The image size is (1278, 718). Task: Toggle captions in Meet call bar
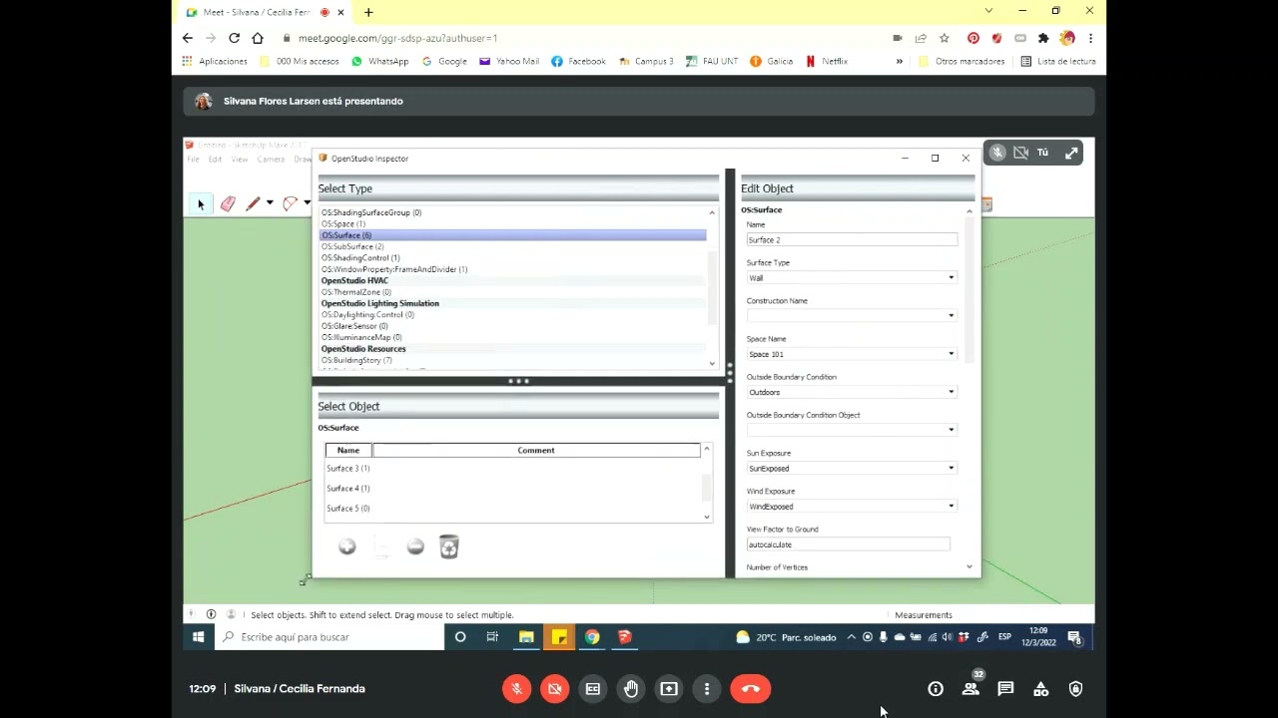pos(593,689)
